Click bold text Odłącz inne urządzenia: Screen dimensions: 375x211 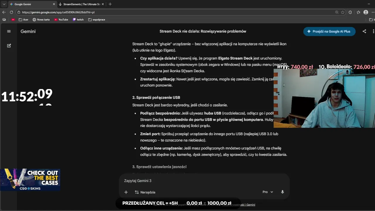coord(161,148)
